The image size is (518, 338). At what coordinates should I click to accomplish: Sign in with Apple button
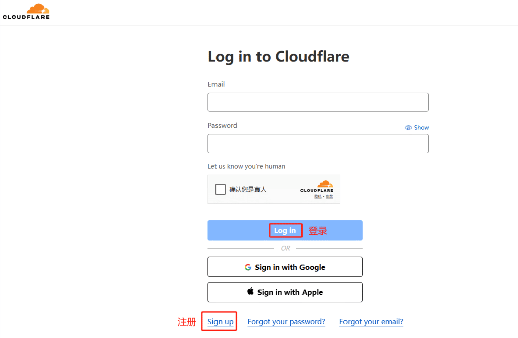[285, 292]
